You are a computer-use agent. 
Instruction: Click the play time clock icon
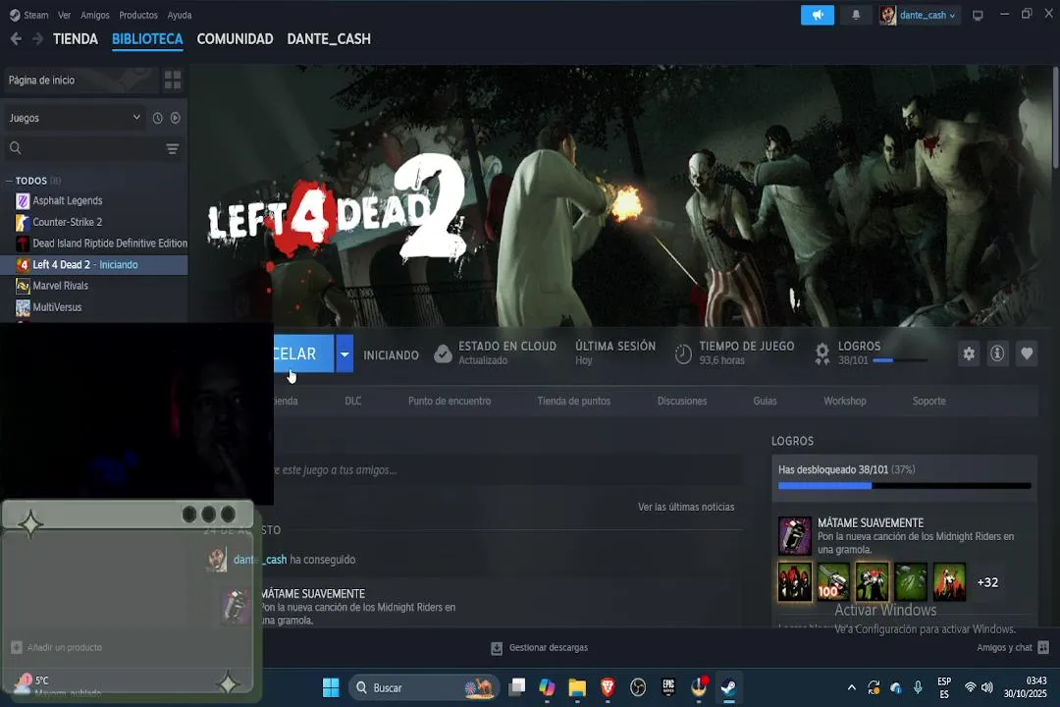coord(683,353)
